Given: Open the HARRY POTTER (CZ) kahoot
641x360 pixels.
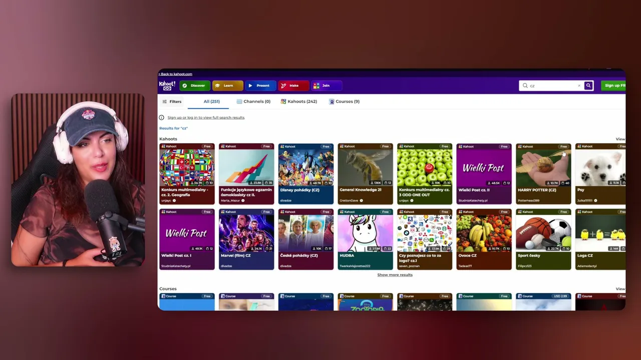Looking at the screenshot, I should coord(543,174).
